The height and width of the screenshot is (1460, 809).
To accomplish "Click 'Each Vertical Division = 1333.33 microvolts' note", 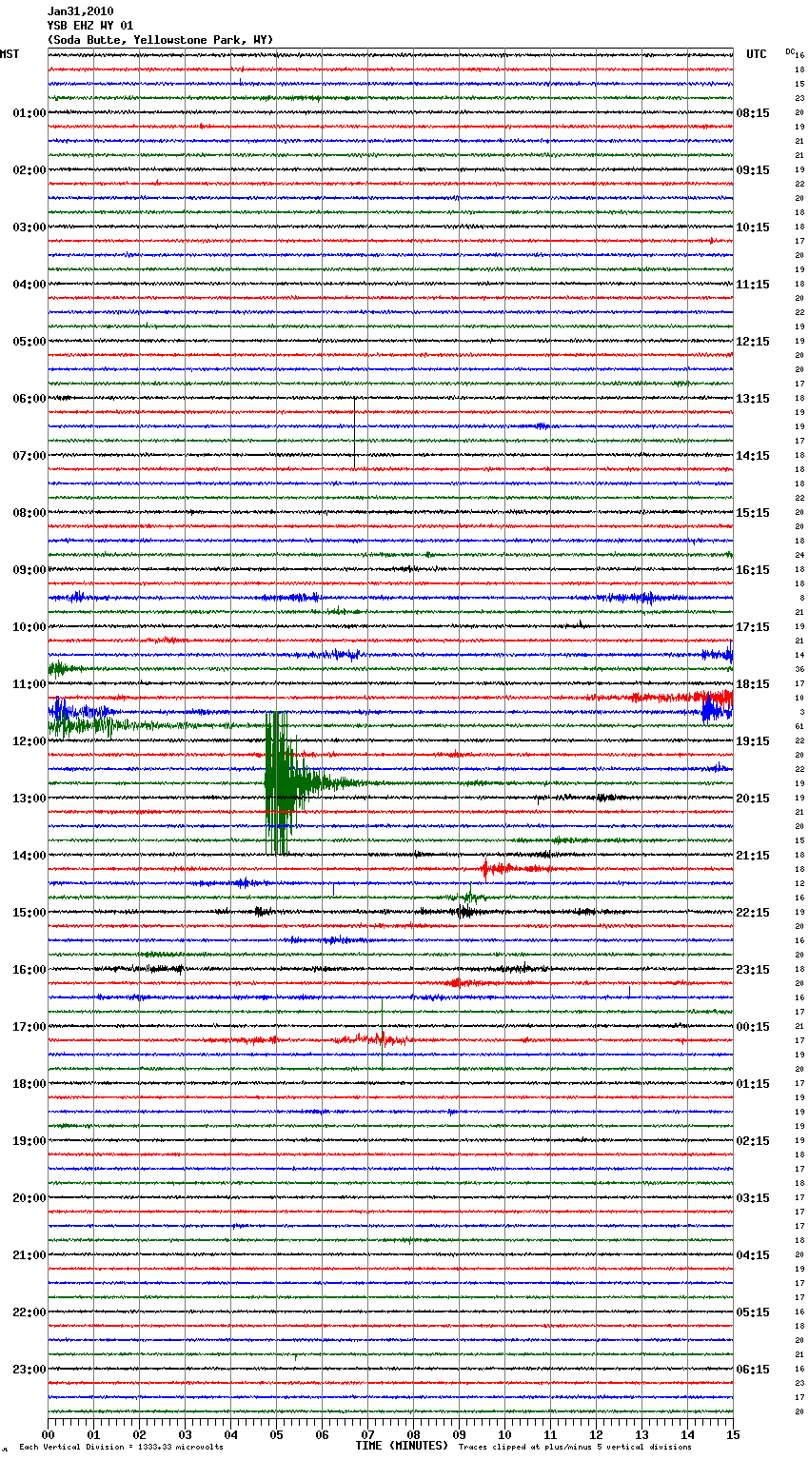I will tap(121, 1447).
